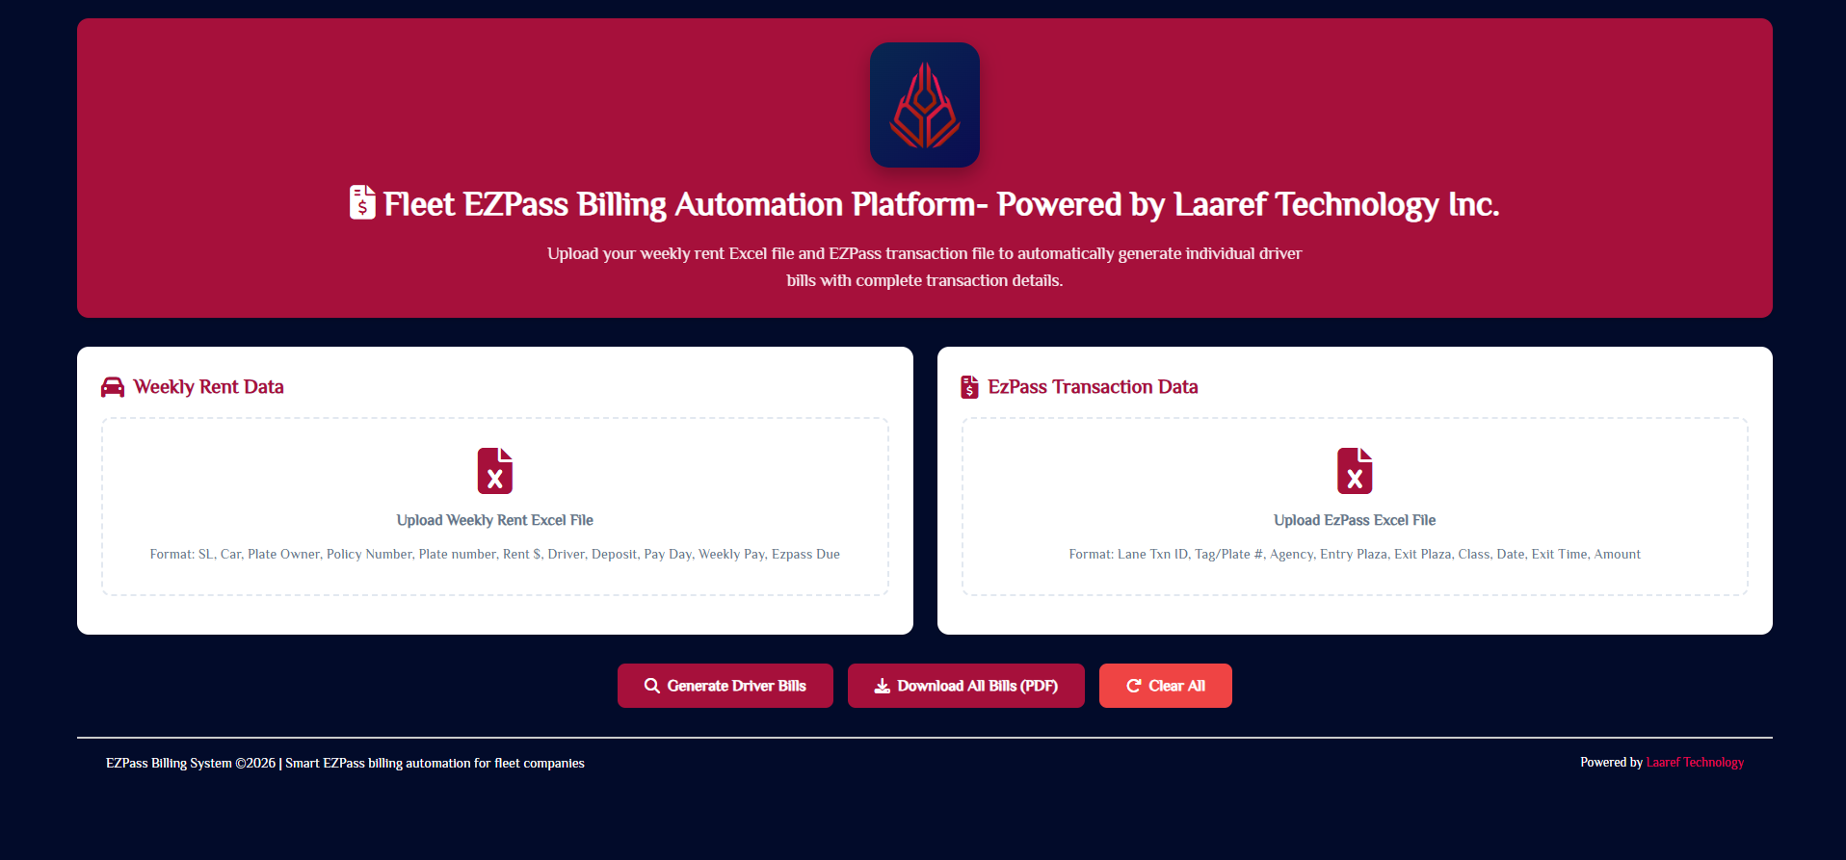Click the magnifier icon in Generate Driver Bills

(x=652, y=686)
